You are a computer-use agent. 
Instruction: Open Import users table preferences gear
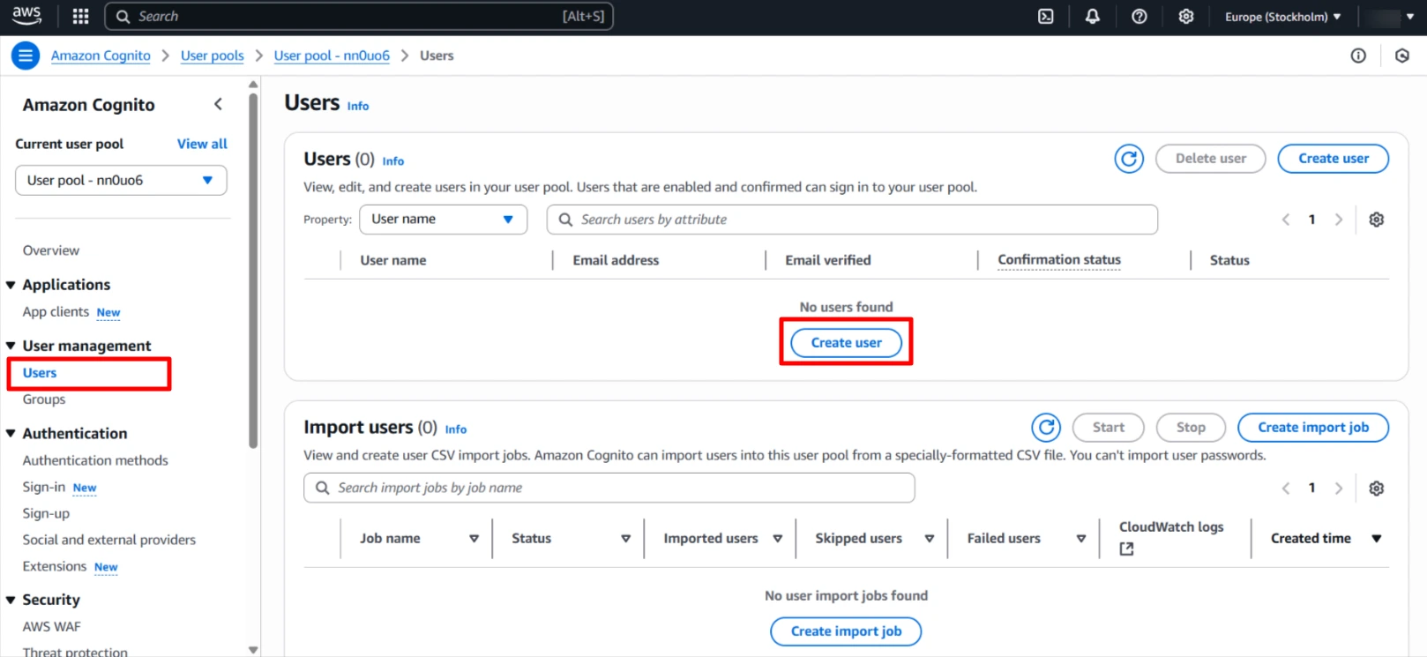tap(1376, 489)
